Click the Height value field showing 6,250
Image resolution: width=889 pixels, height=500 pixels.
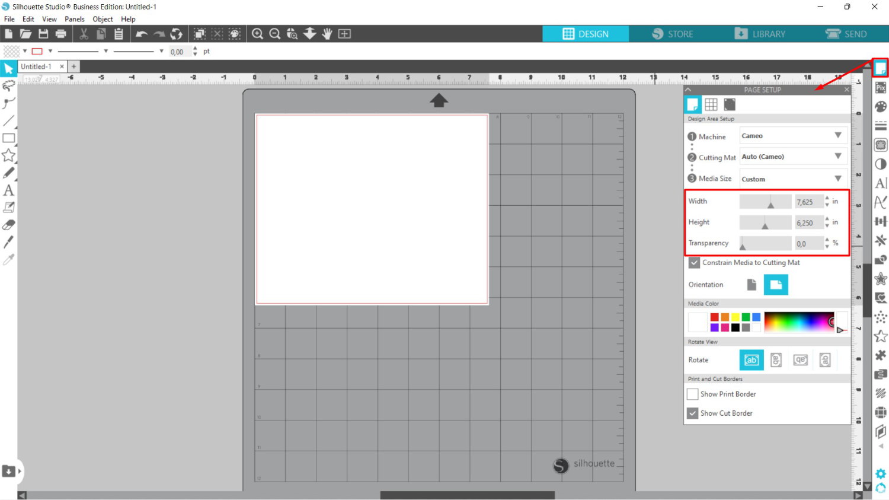tap(808, 223)
